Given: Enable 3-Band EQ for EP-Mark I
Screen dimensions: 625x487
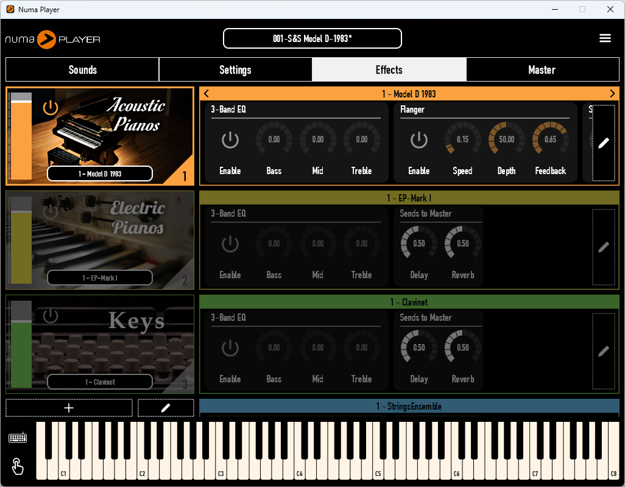Looking at the screenshot, I should tap(230, 243).
